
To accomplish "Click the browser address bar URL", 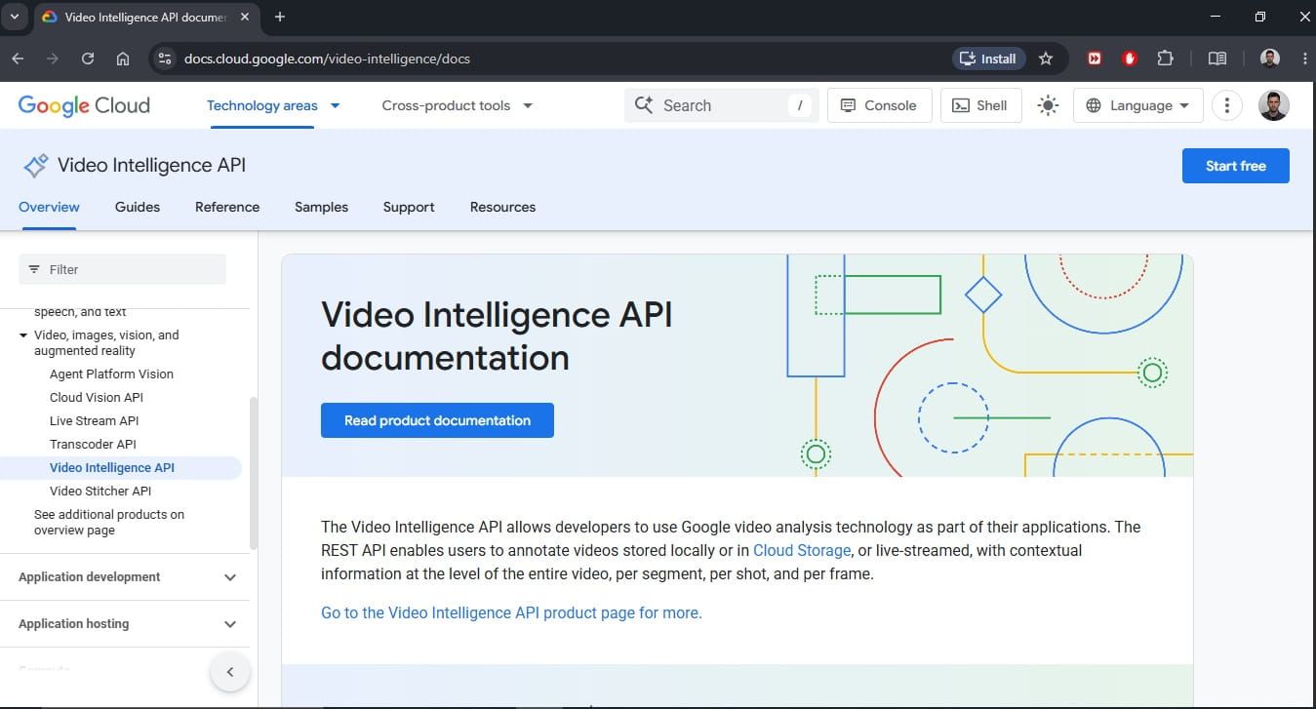I will pos(327,59).
